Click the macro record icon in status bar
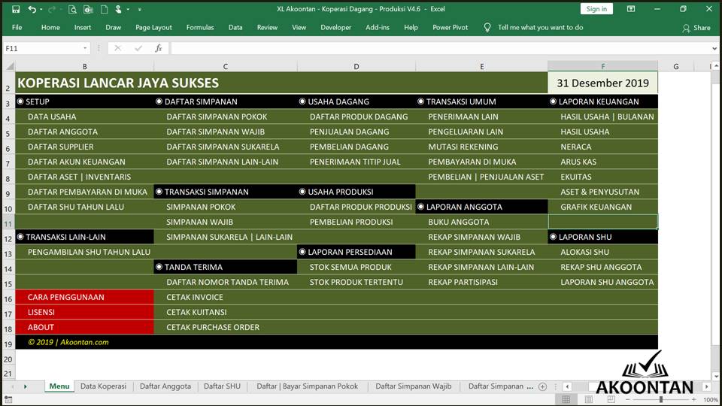The height and width of the screenshot is (406, 722). pos(8,400)
